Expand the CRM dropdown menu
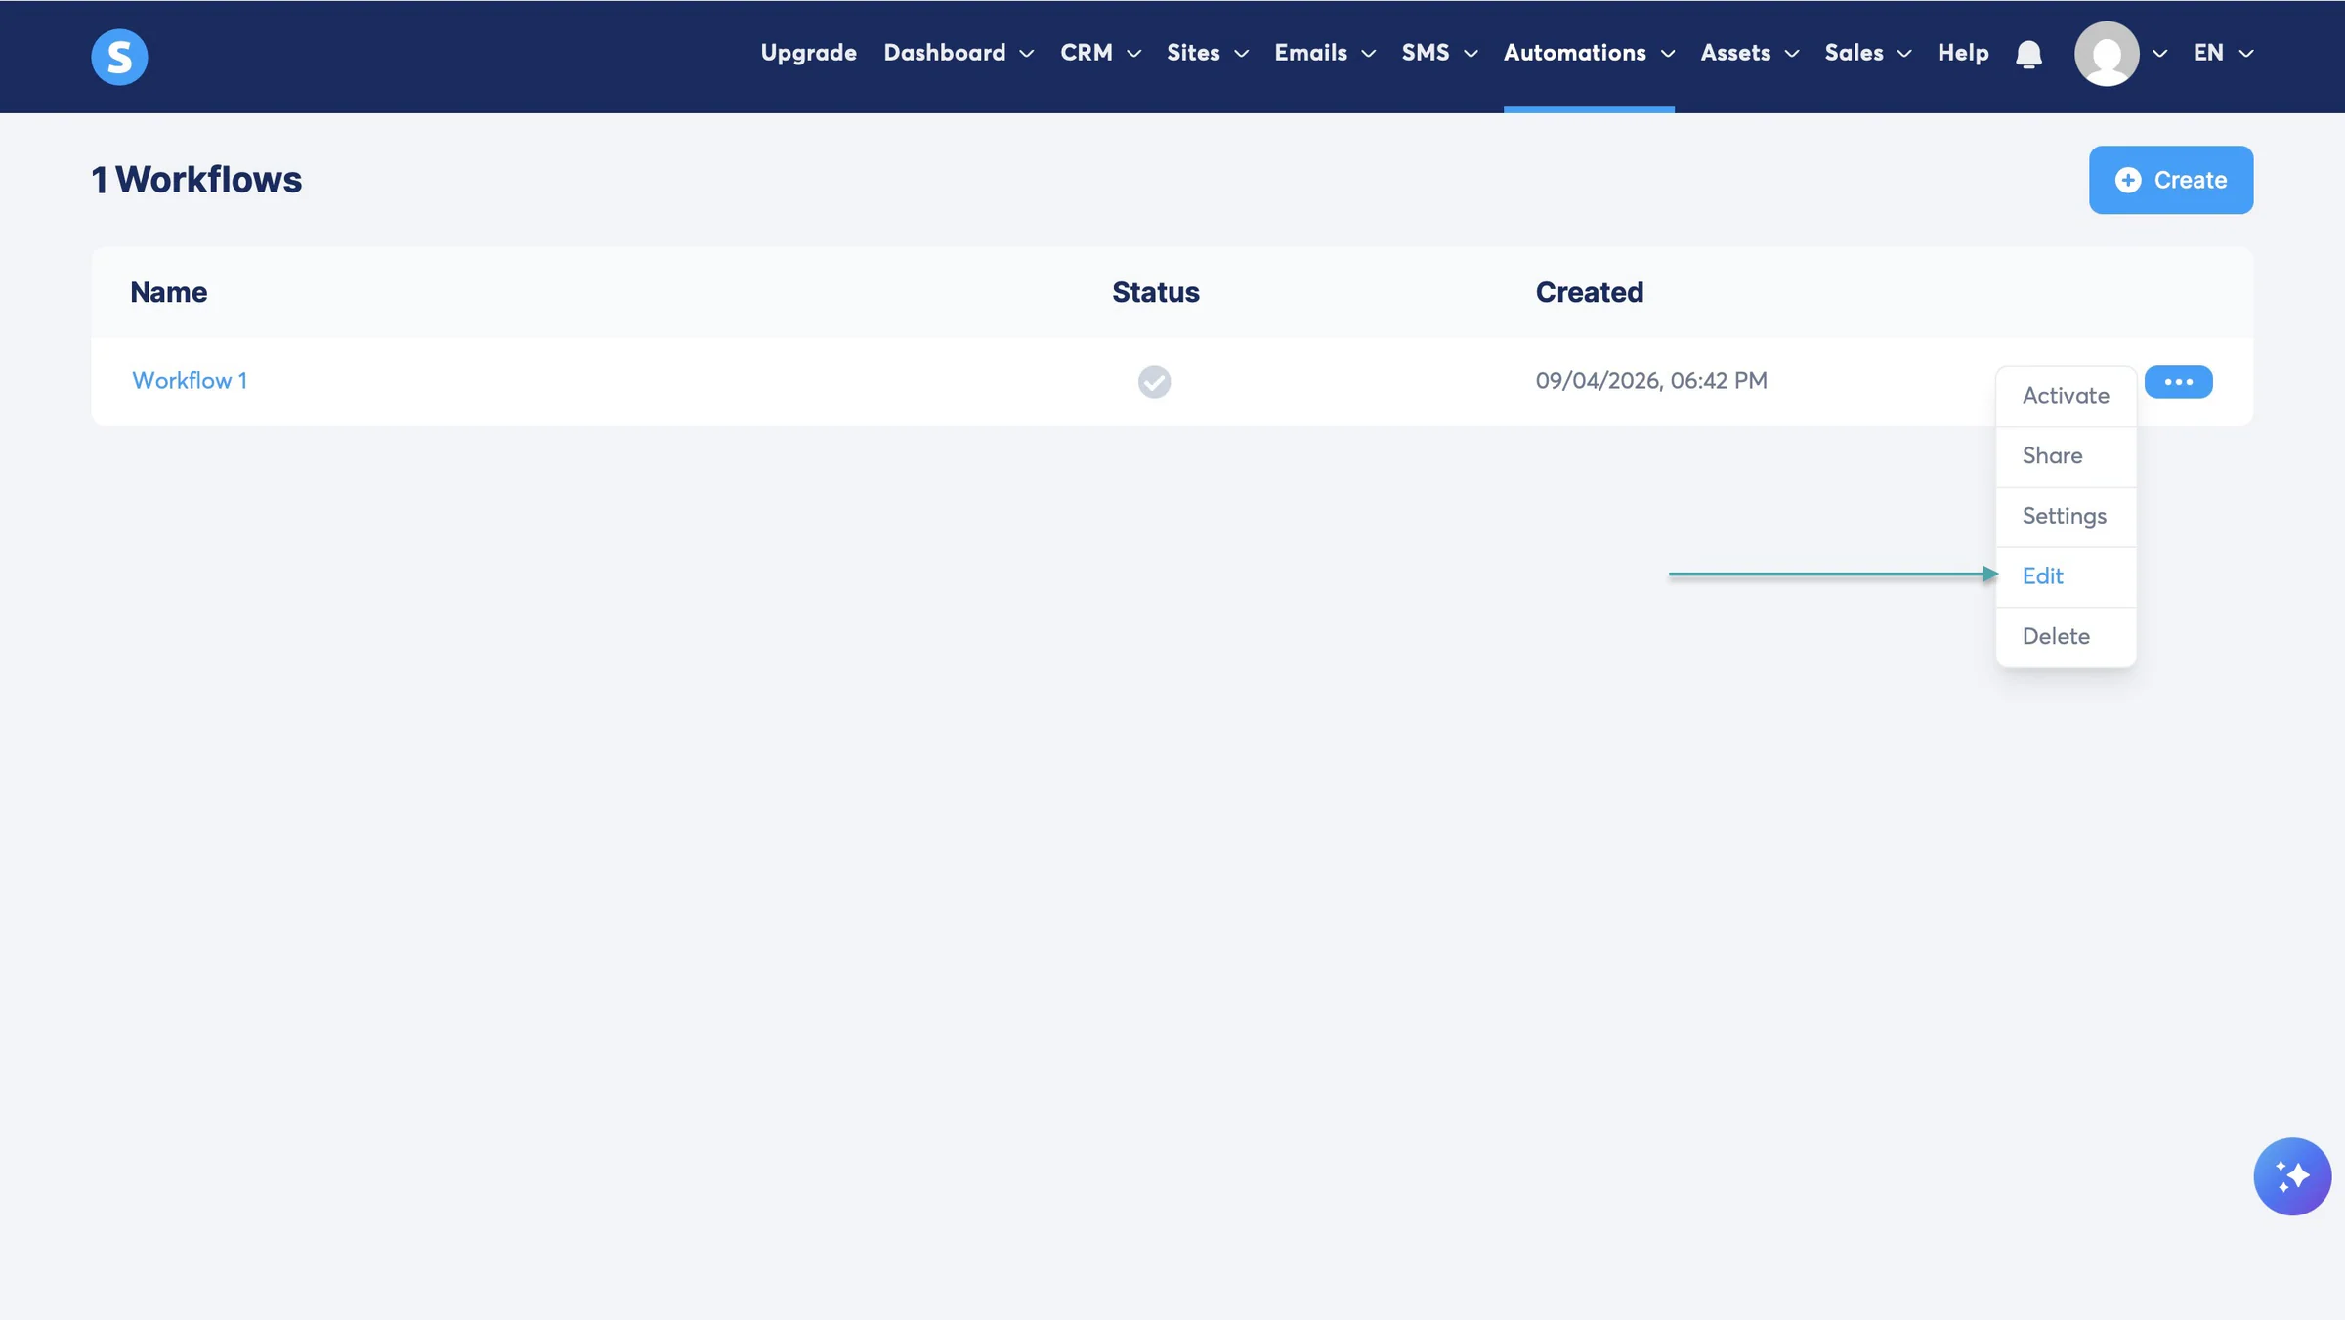Image resolution: width=2345 pixels, height=1320 pixels. click(x=1100, y=53)
